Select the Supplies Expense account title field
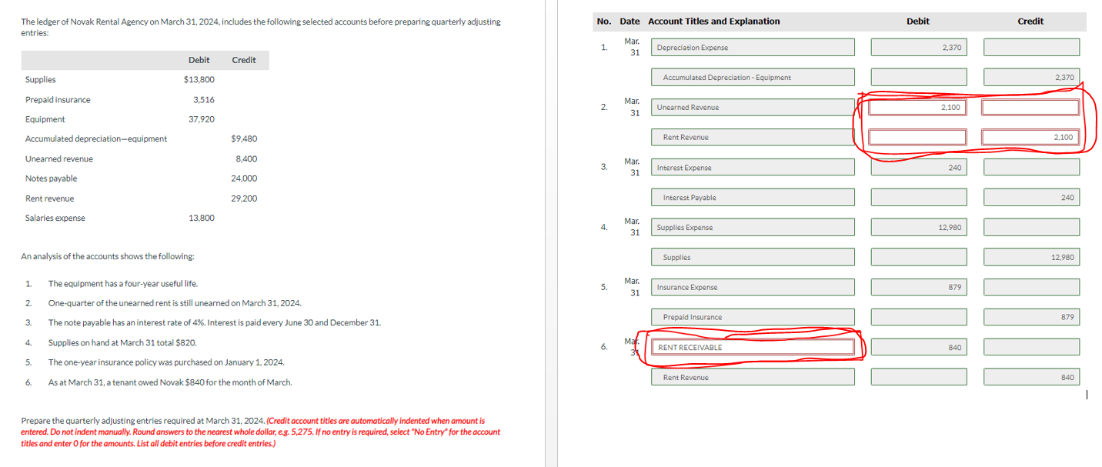This screenshot has width=1102, height=467. point(753,227)
